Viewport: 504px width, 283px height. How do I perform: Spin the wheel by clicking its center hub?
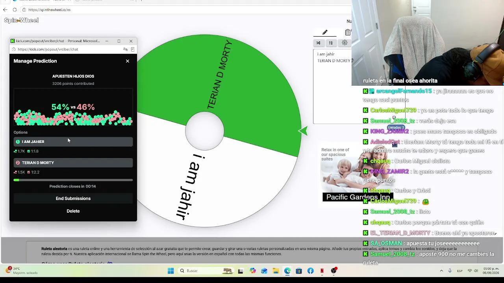tap(205, 131)
